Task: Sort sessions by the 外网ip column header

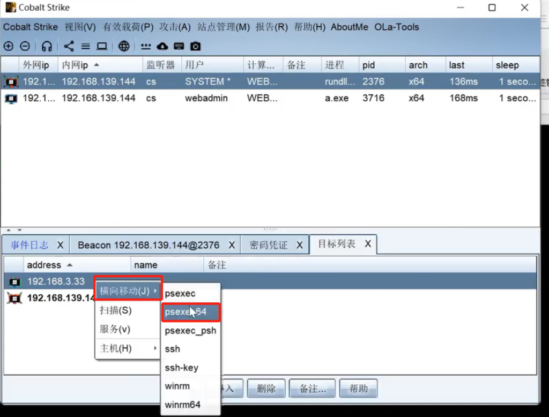Action: (x=39, y=65)
